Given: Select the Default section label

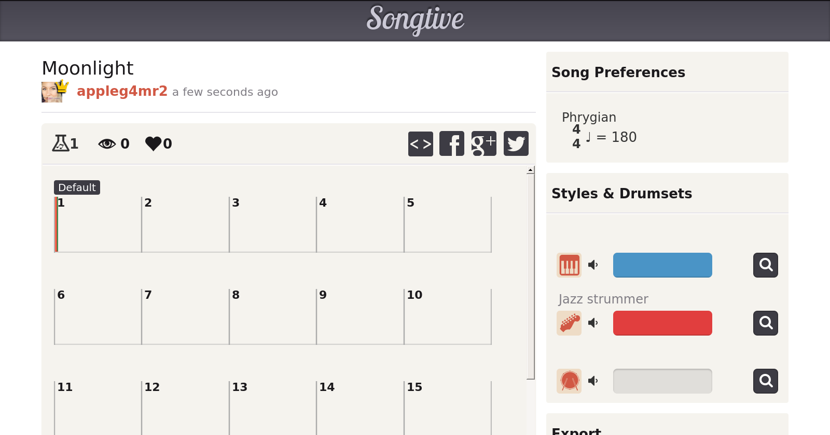Looking at the screenshot, I should click(77, 187).
